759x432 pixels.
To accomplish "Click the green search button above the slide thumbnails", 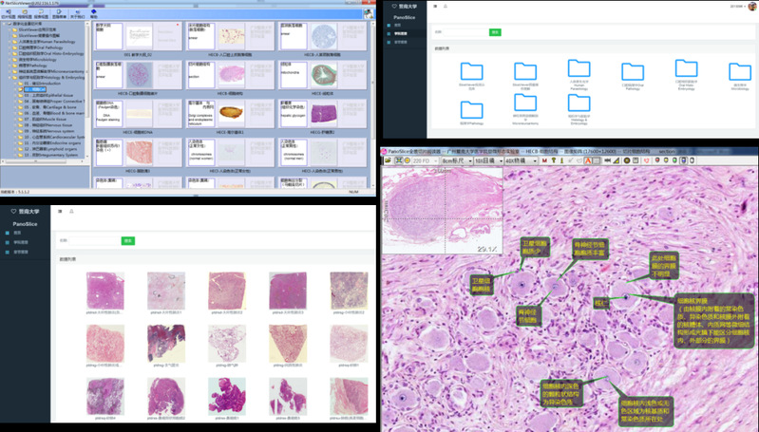I will point(127,241).
